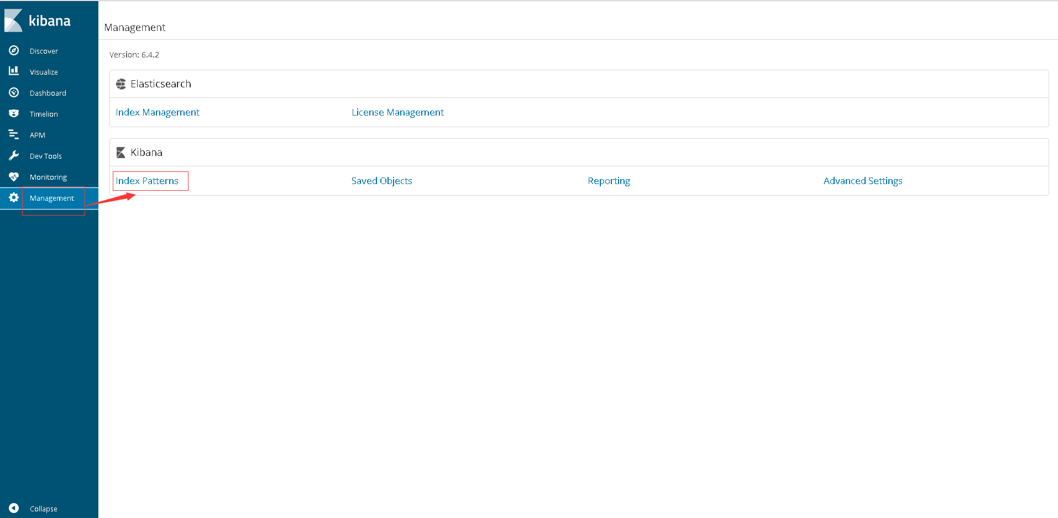Open Dev Tools in the sidebar
The width and height of the screenshot is (1058, 518).
click(x=46, y=156)
